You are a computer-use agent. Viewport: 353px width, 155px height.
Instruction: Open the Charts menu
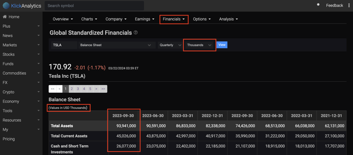(89, 19)
